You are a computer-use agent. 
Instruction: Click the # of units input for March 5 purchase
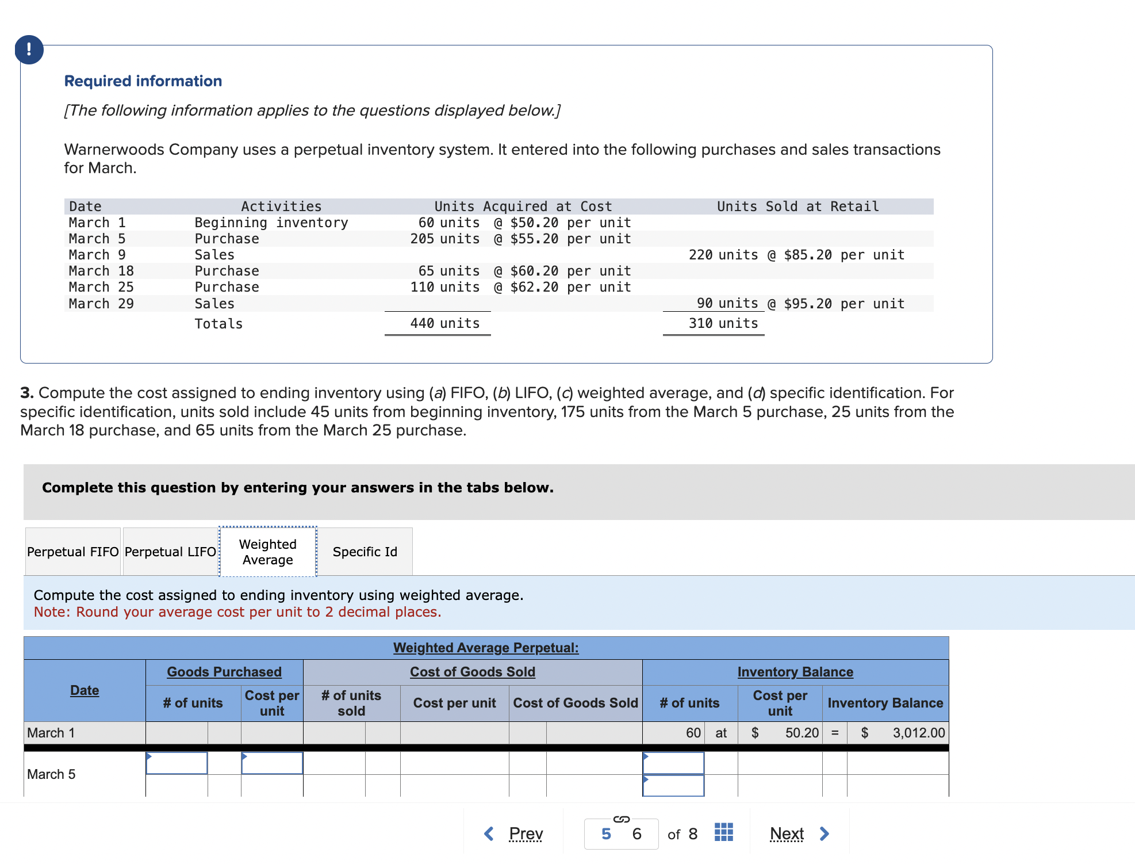177,763
